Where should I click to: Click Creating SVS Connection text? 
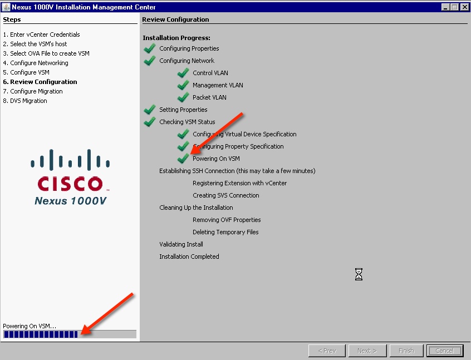click(x=226, y=195)
